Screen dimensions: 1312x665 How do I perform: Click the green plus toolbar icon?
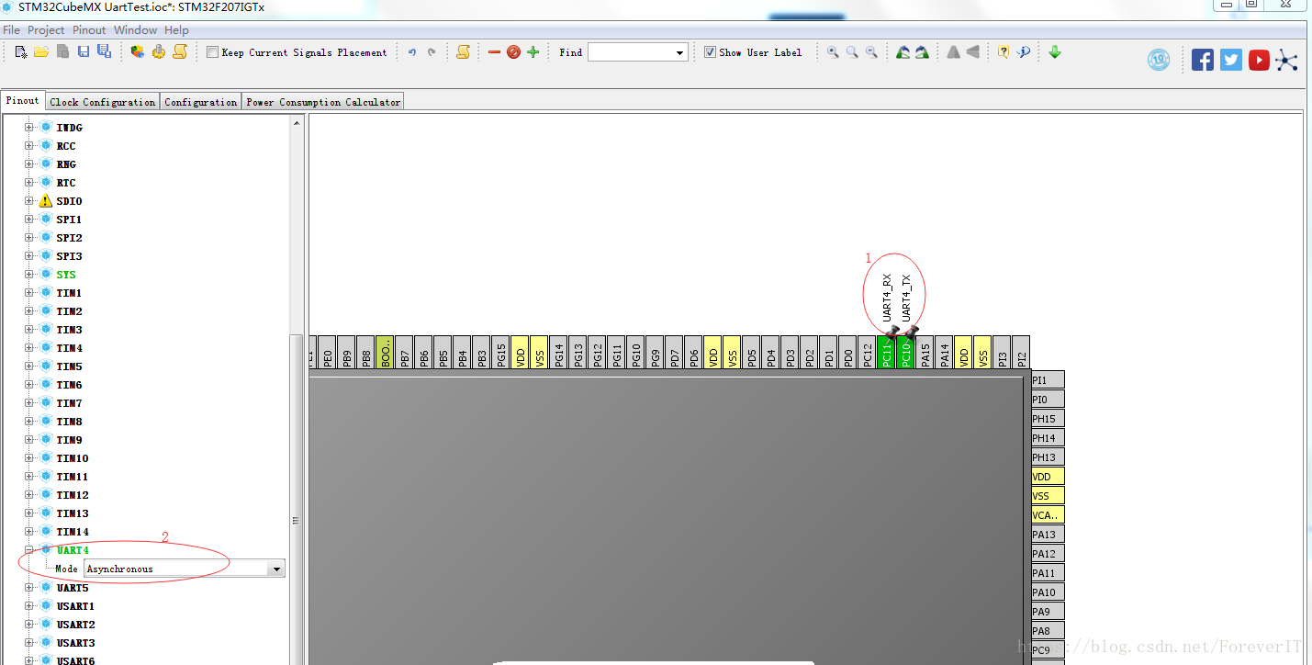533,52
